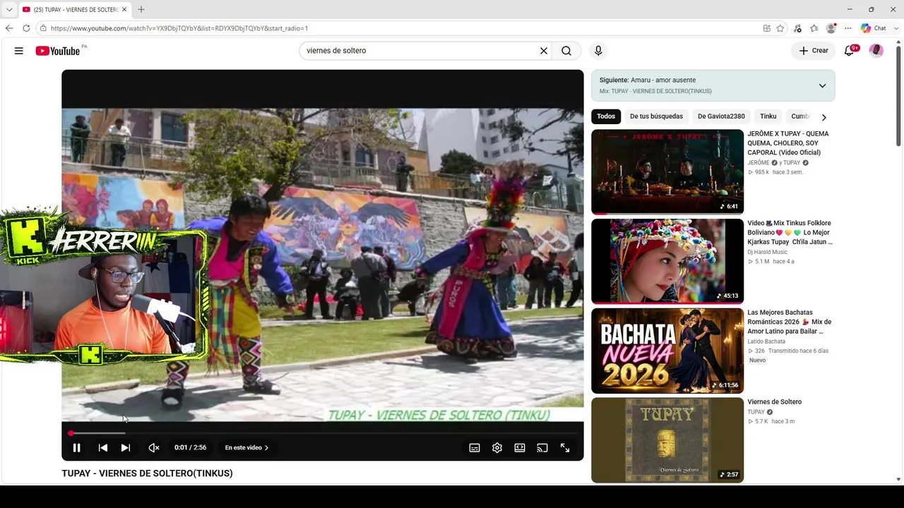Expand the Copilot Chat dropdown arrow
Screen dimensions: 904x508
click(895, 28)
